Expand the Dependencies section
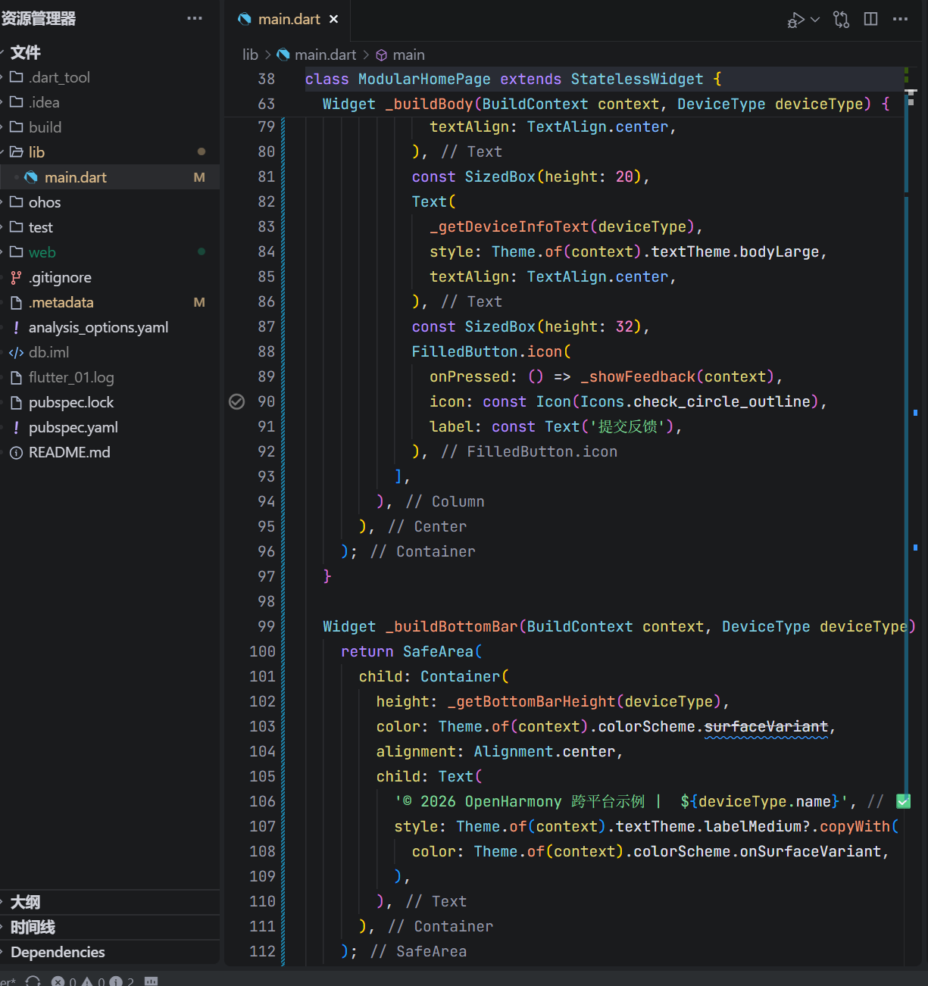 click(110, 952)
